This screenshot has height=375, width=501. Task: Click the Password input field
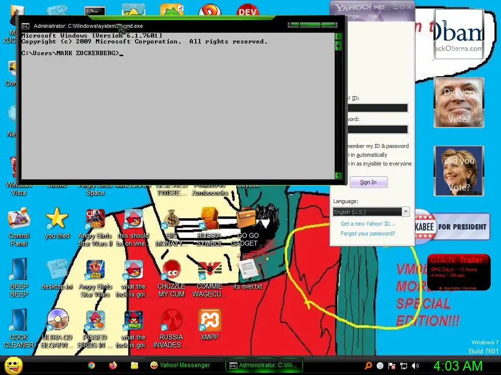click(378, 129)
